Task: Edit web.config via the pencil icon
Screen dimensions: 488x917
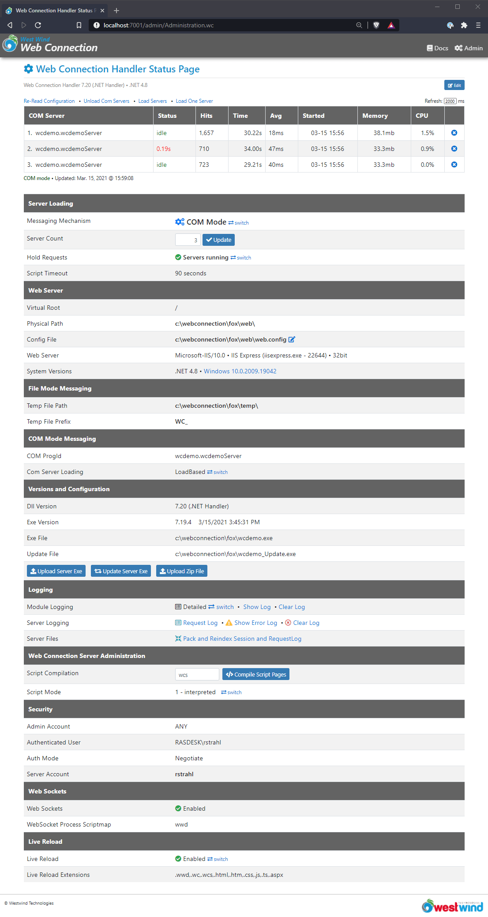Action: 292,339
